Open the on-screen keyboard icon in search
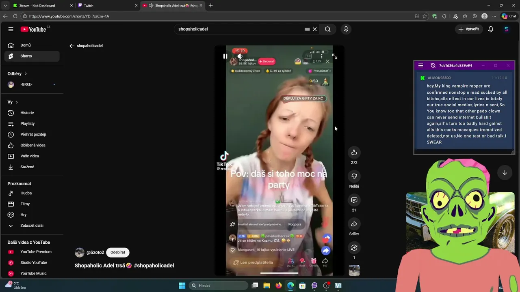Viewport: 520px width, 292px height. [x=307, y=29]
